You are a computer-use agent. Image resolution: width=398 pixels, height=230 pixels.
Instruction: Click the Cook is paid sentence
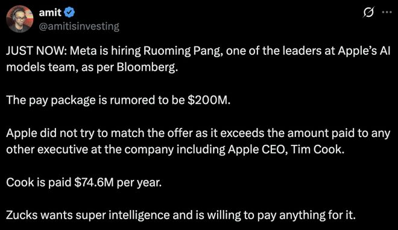(x=84, y=182)
